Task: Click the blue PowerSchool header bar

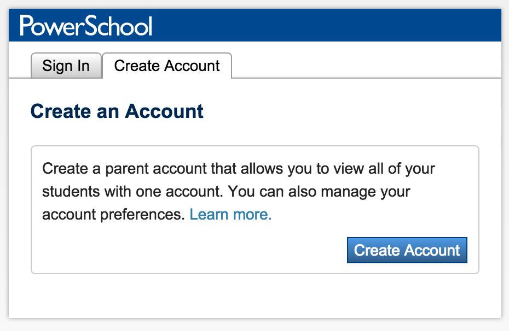Action: (x=328, y=26)
